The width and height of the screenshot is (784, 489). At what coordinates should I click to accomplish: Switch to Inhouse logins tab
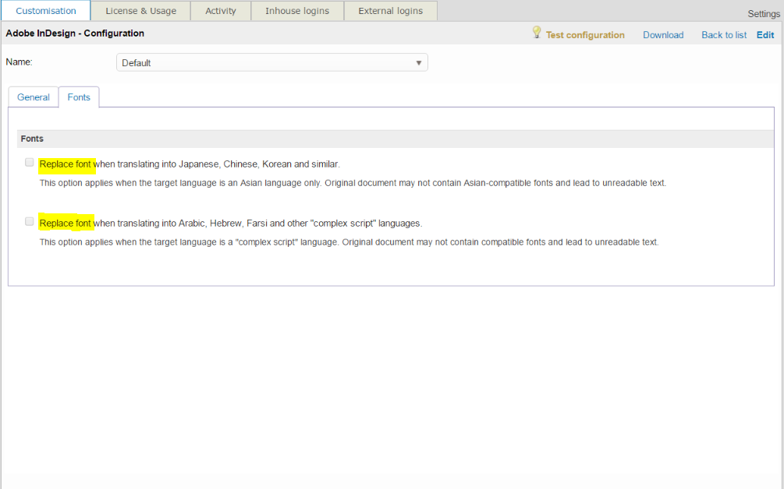pyautogui.click(x=297, y=11)
